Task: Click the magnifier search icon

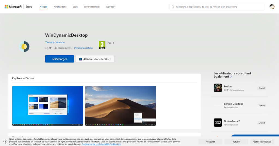Action: pyautogui.click(x=173, y=7)
